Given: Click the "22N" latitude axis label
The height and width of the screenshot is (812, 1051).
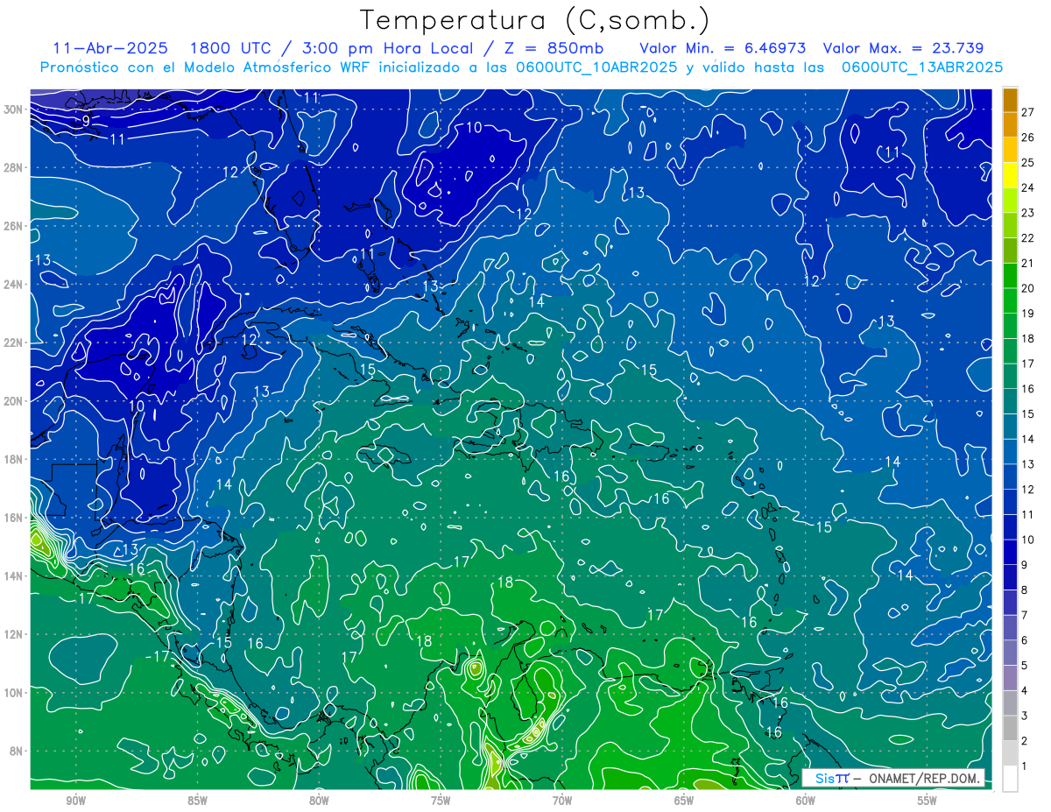Looking at the screenshot, I should tap(13, 342).
